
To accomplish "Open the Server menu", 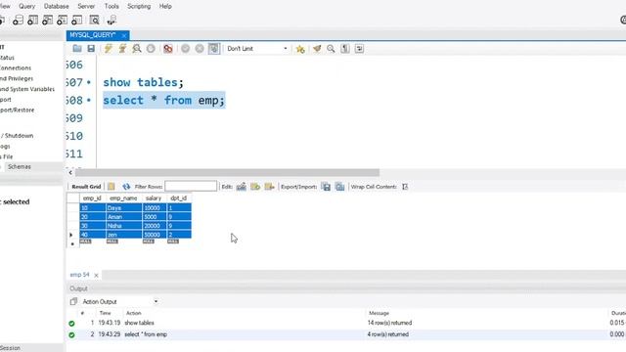I will pos(86,7).
